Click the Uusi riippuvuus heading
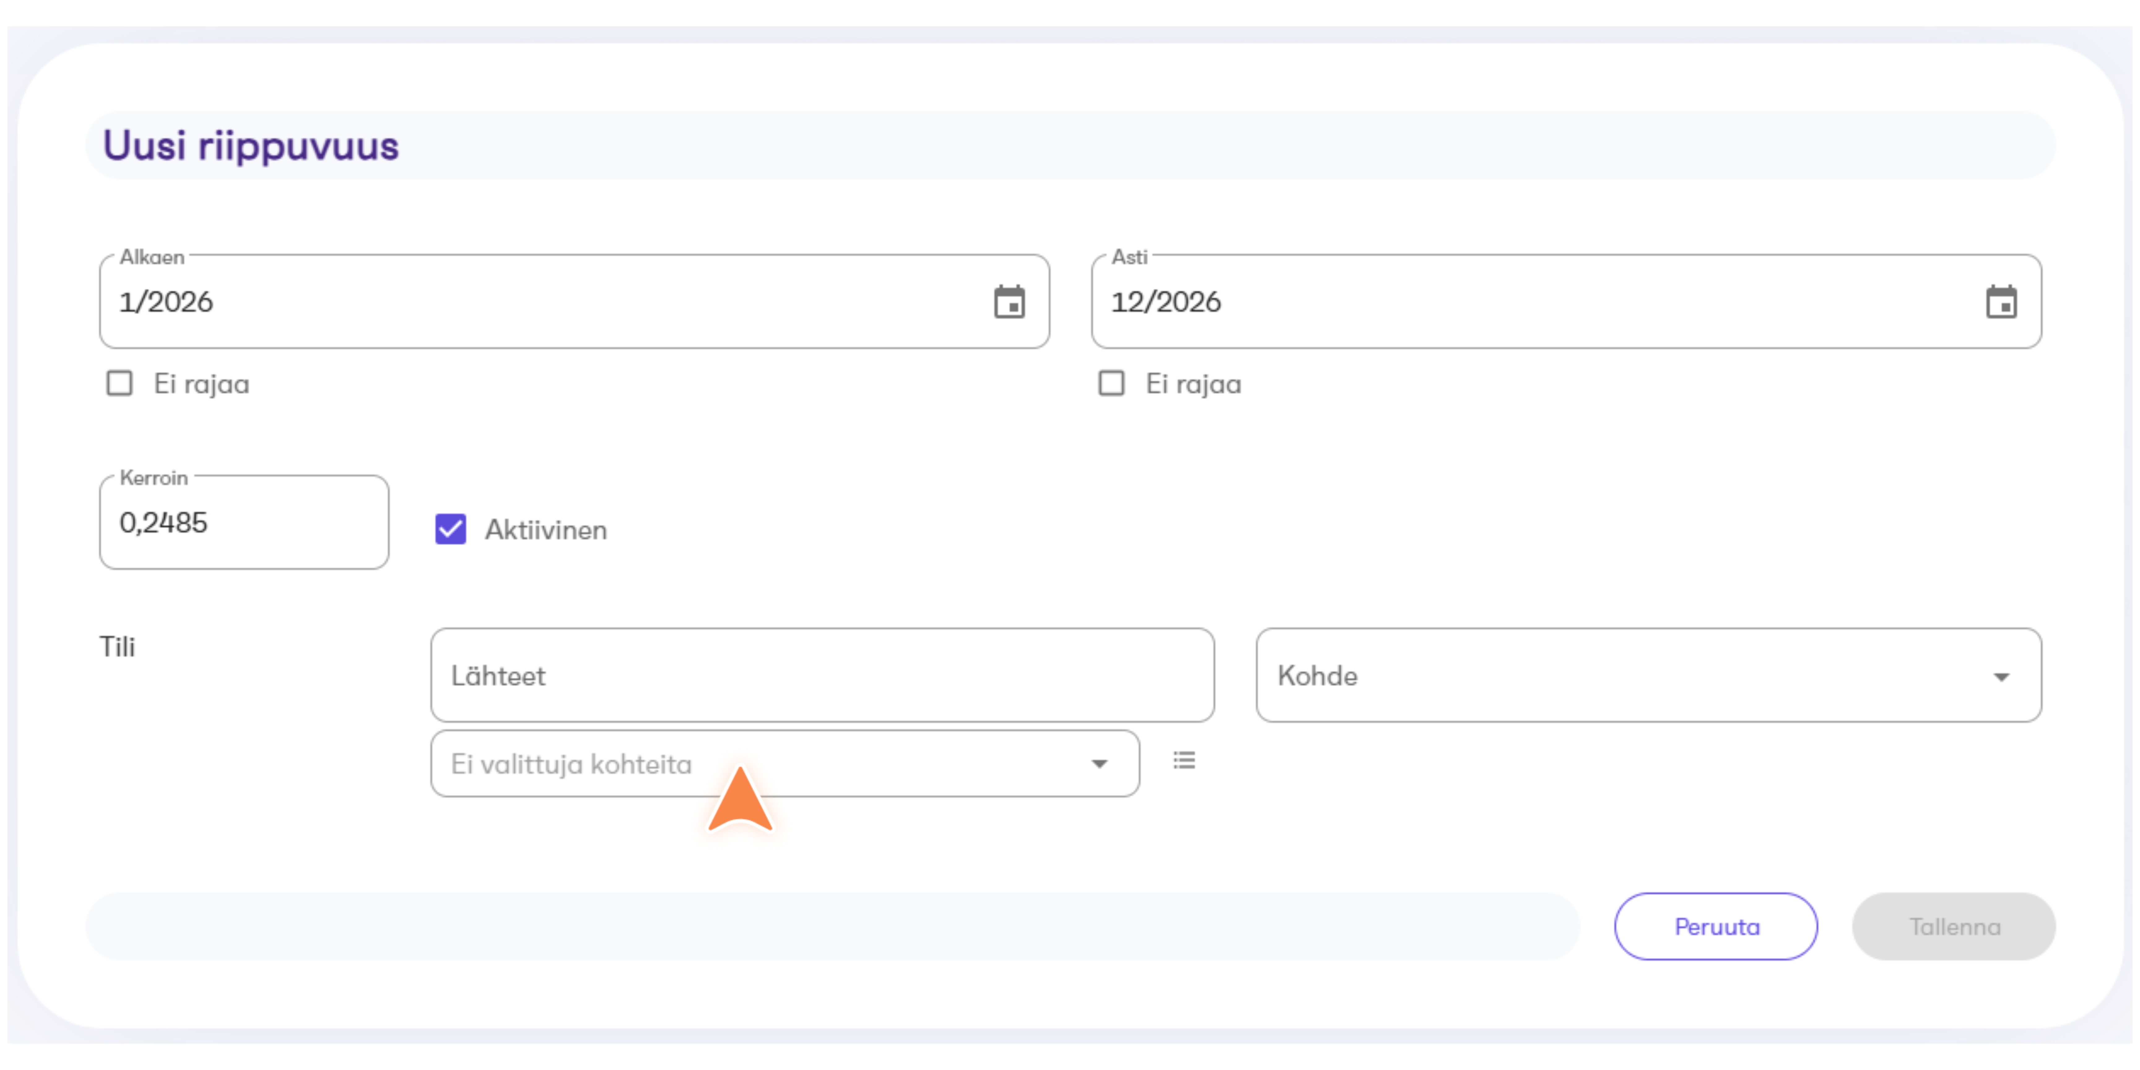 click(251, 146)
